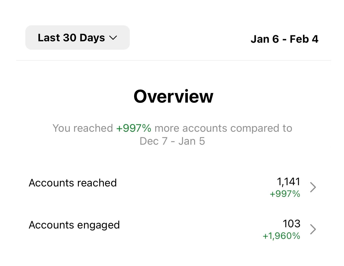Click the +1,960% engagement change
Image resolution: width=344 pixels, height=266 pixels.
(281, 236)
